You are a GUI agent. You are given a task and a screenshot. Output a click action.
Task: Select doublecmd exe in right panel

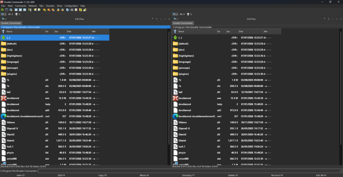(227, 98)
